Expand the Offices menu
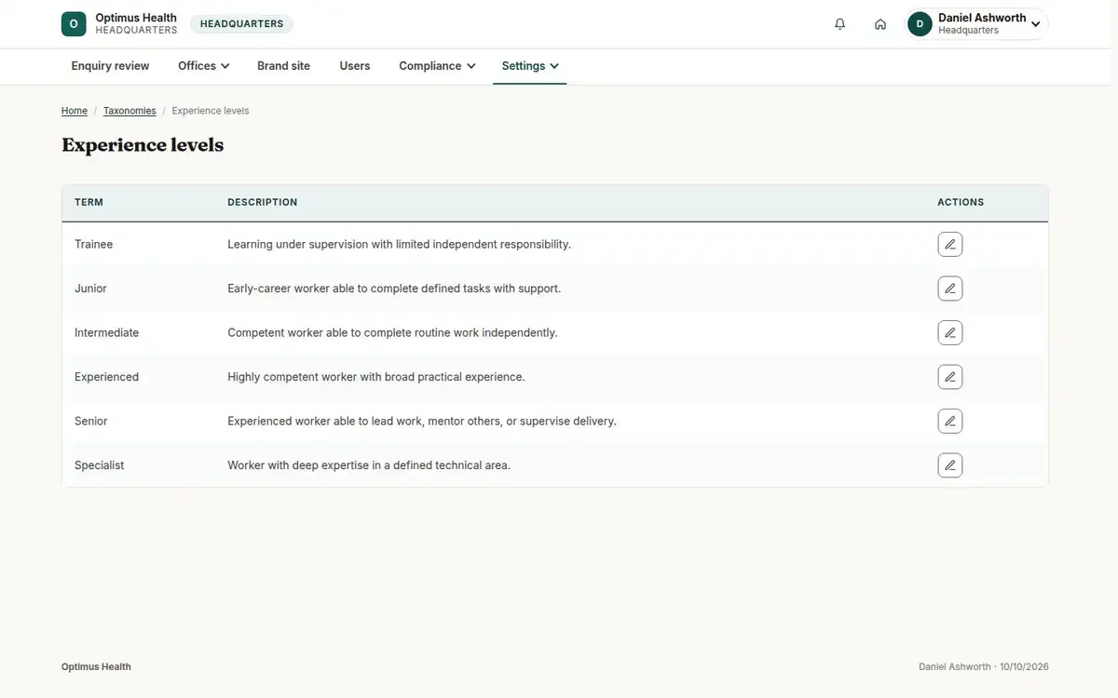Screen dimensions: 1118x698 204,66
